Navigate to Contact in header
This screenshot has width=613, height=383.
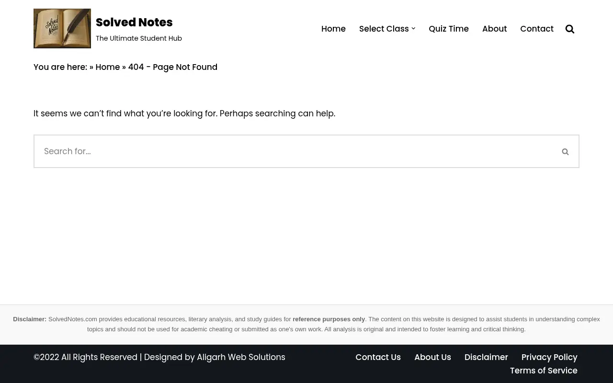point(537,29)
